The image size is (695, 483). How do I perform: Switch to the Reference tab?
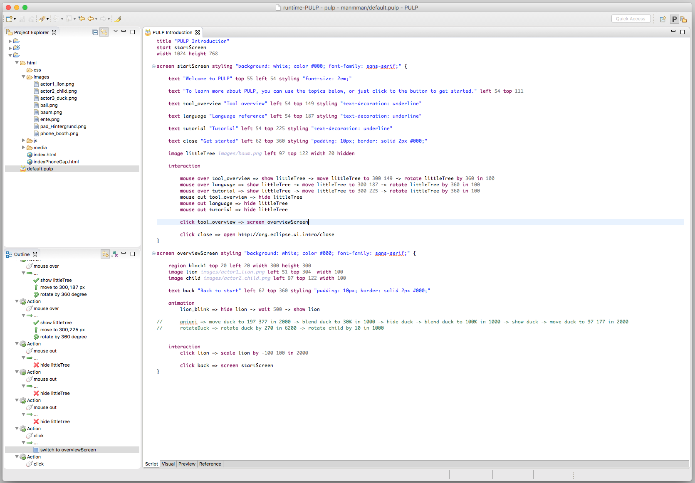pyautogui.click(x=210, y=464)
